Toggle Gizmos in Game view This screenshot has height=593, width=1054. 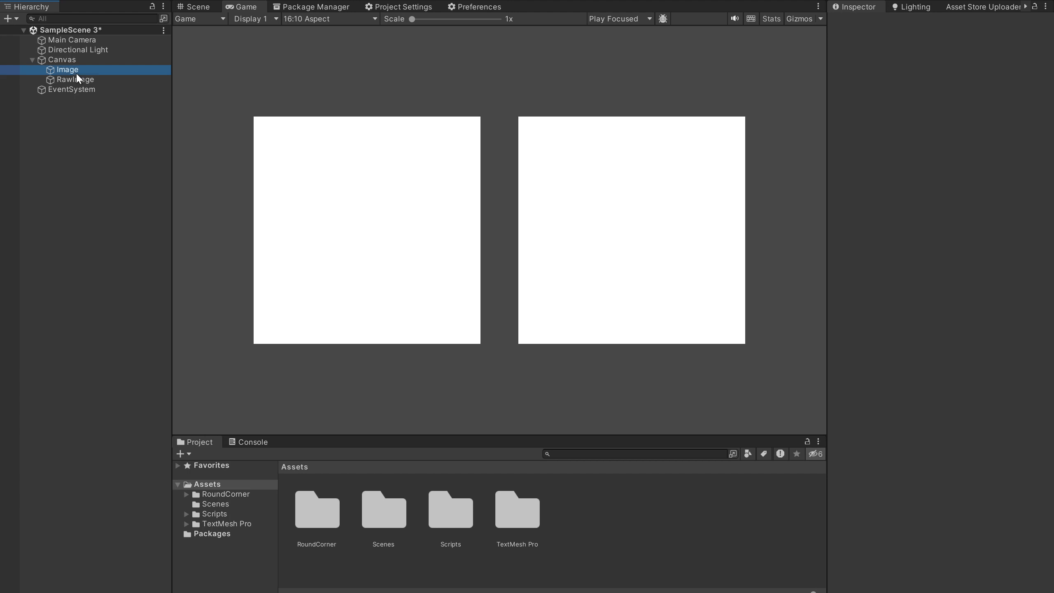coord(799,19)
